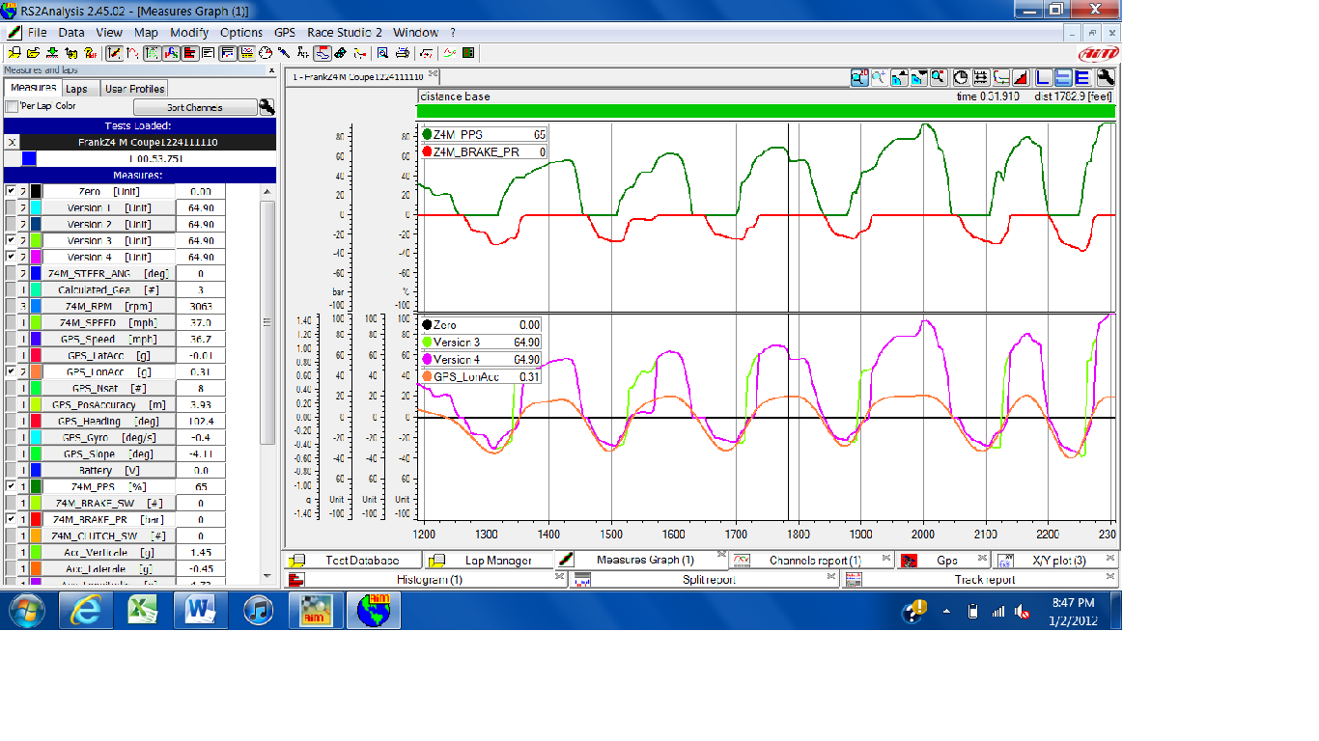The width and height of the screenshot is (1319, 741).
Task: Uncheck the Version 4 channel checkbox
Action: click(x=11, y=258)
